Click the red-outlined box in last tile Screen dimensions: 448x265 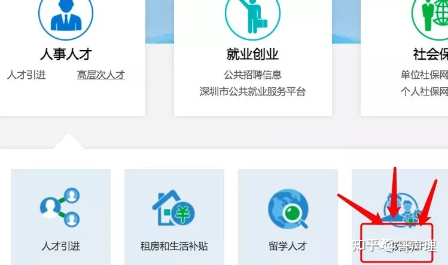[397, 243]
